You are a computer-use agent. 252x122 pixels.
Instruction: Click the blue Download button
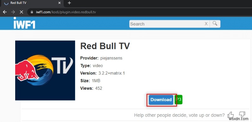coord(161,100)
